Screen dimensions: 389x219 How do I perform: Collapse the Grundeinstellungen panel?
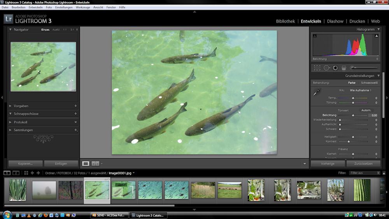tap(378, 76)
